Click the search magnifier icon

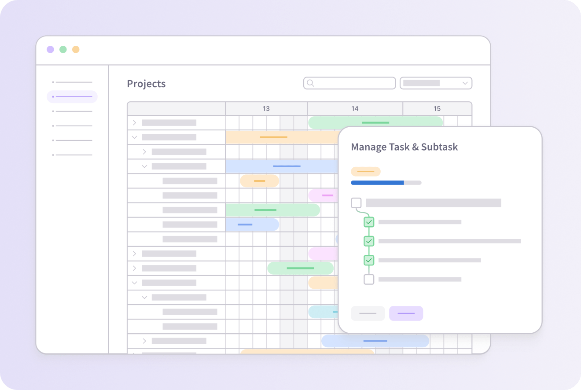pos(311,83)
